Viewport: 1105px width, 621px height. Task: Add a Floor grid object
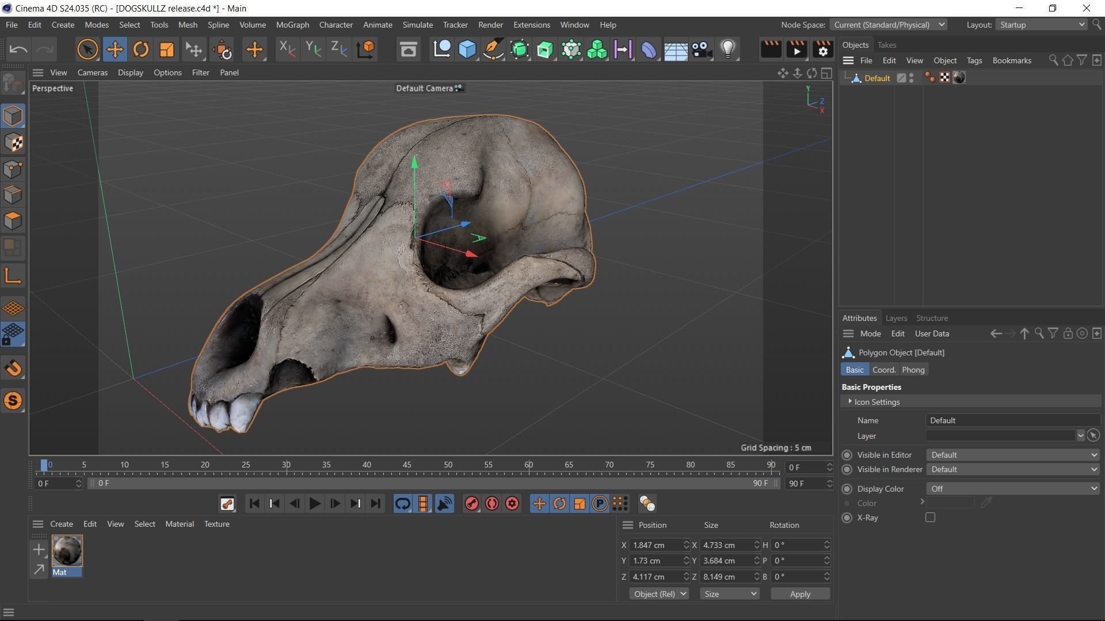tap(675, 49)
